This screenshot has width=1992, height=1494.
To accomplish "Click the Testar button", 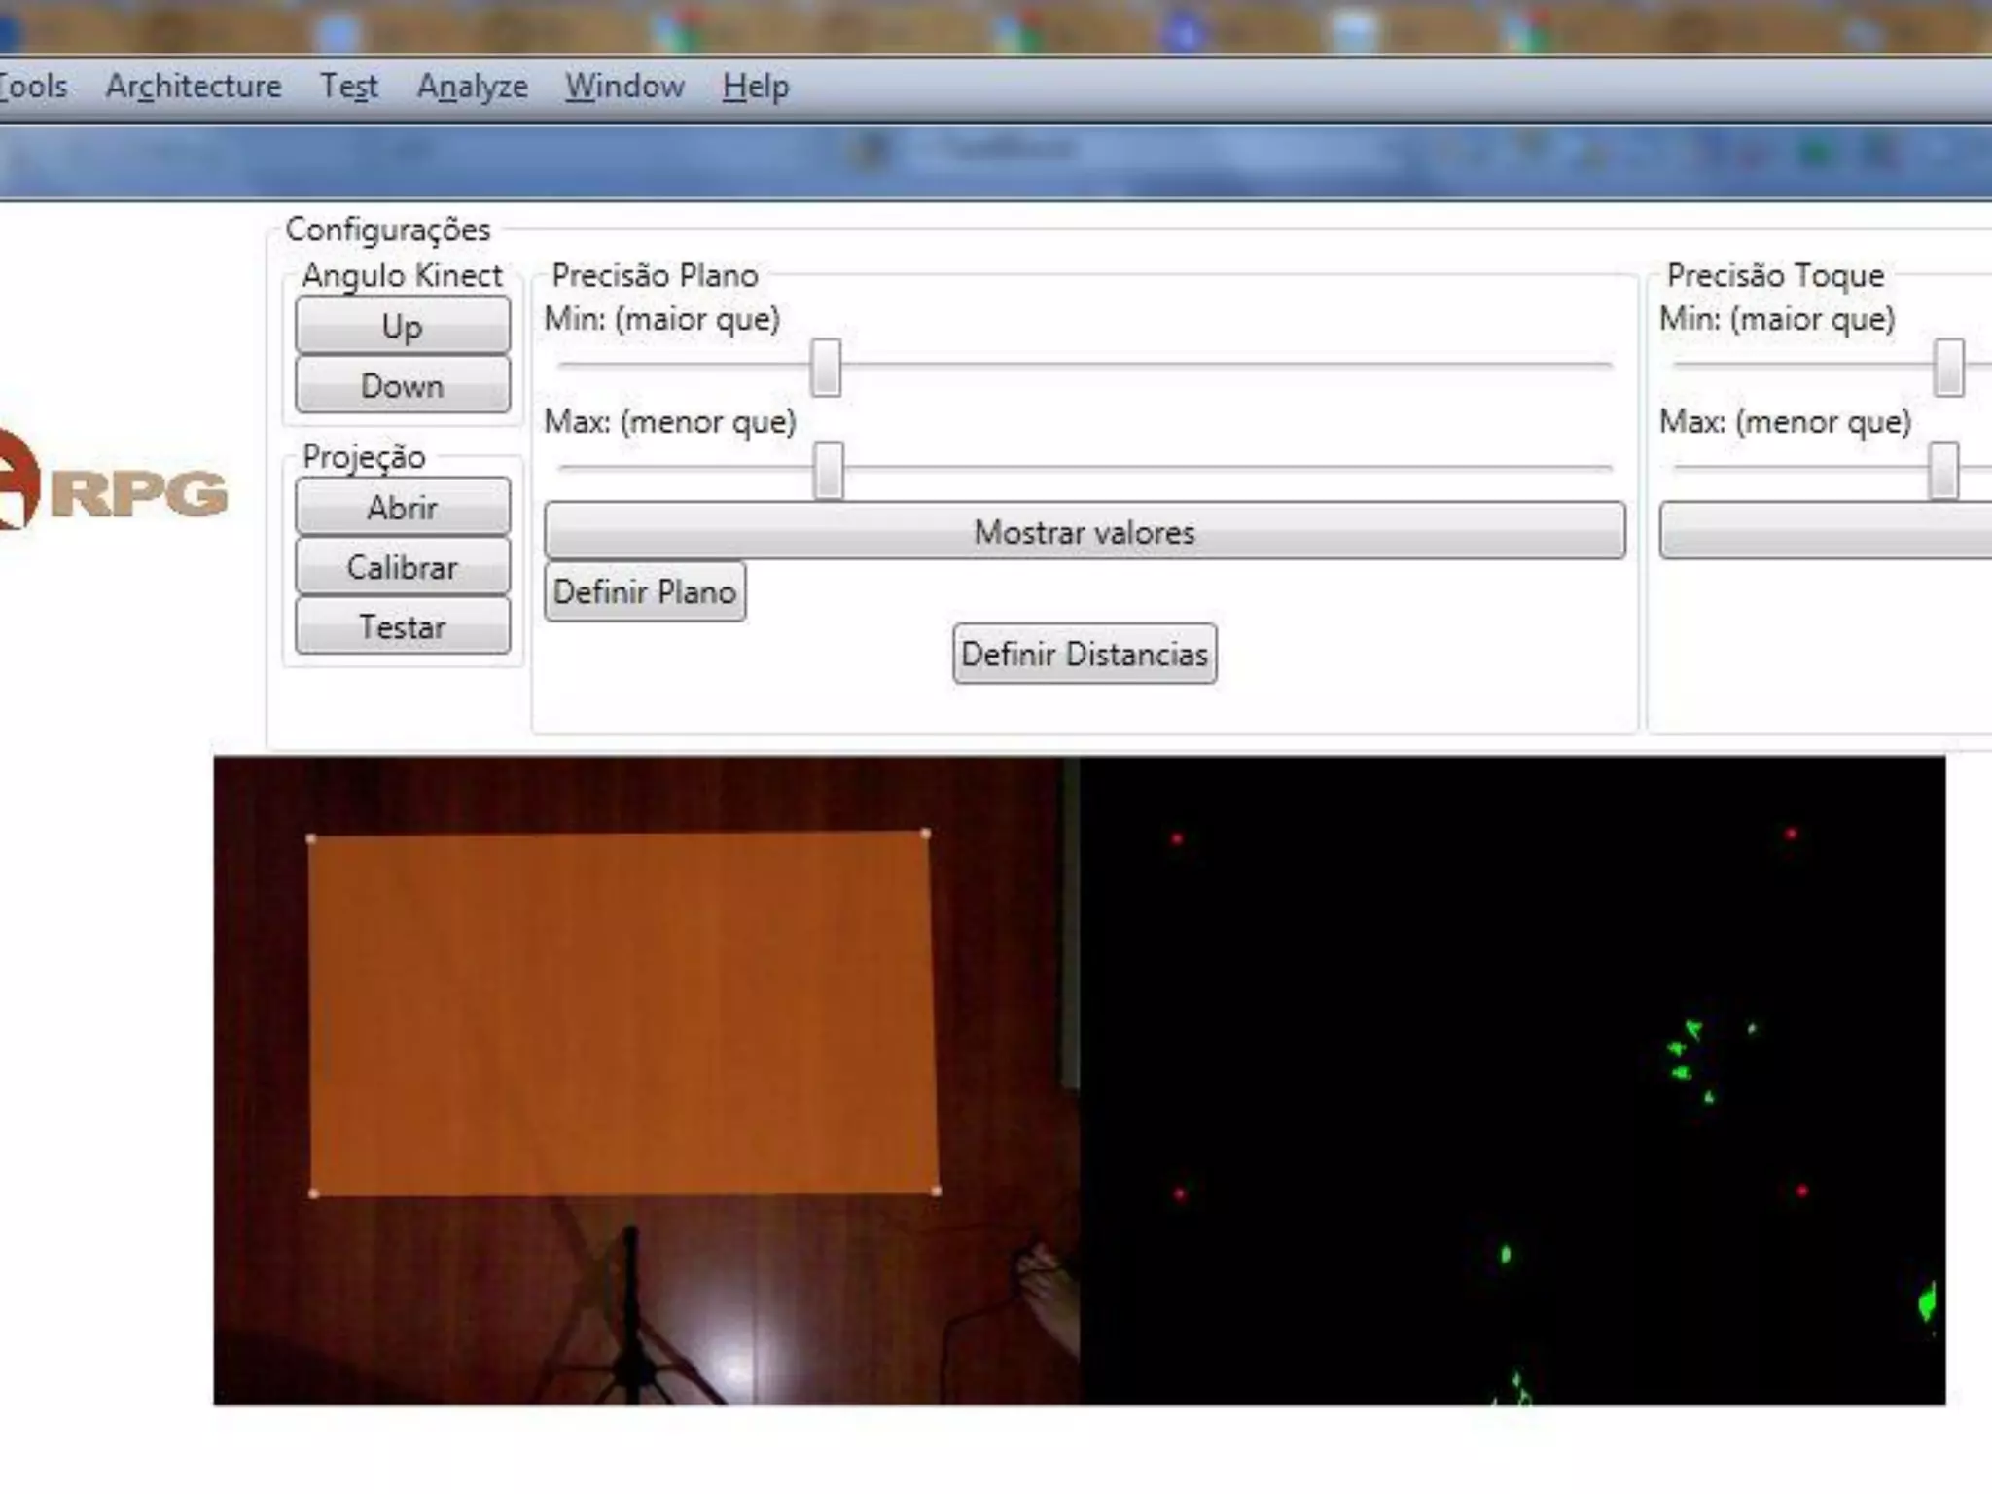I will (x=402, y=626).
